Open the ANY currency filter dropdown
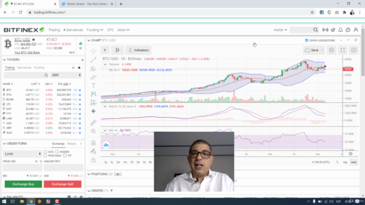The image size is (365, 205). 66,75
